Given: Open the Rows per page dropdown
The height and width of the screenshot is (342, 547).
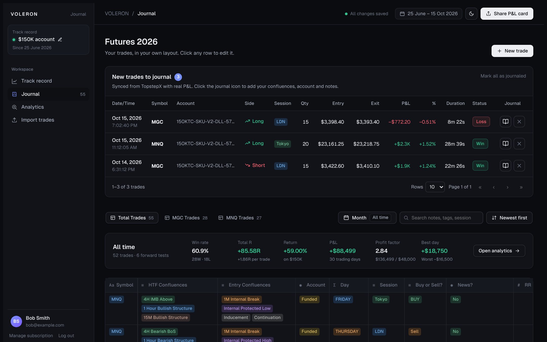Looking at the screenshot, I should [435, 187].
